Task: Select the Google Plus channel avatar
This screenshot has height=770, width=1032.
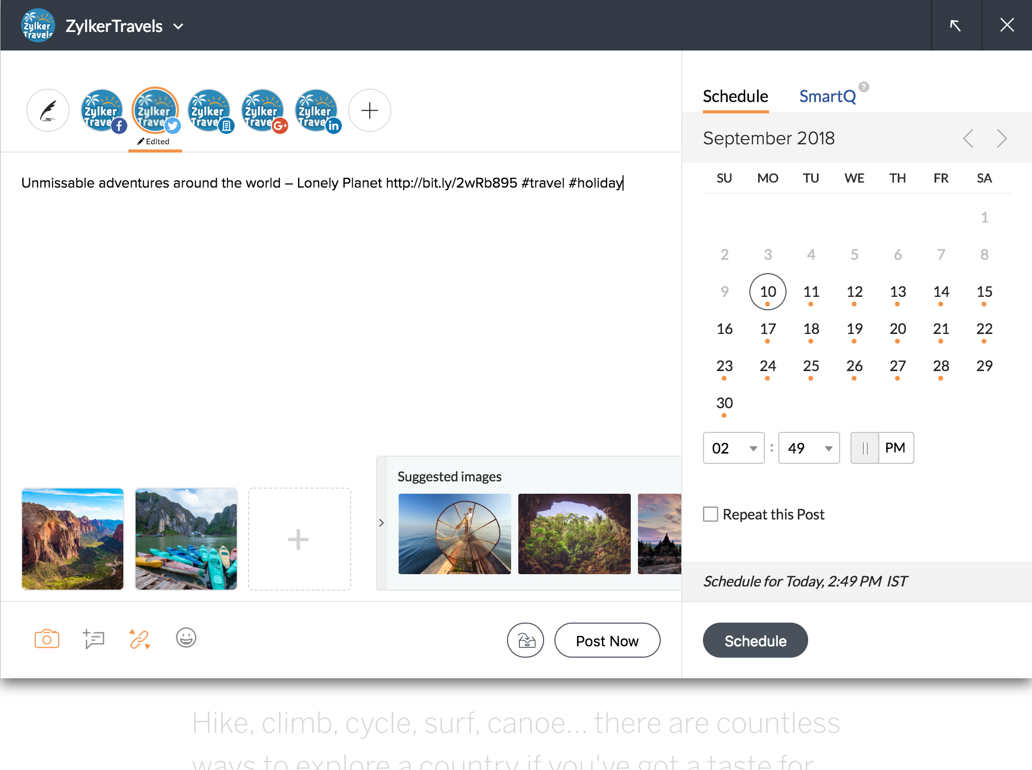Action: pyautogui.click(x=263, y=110)
